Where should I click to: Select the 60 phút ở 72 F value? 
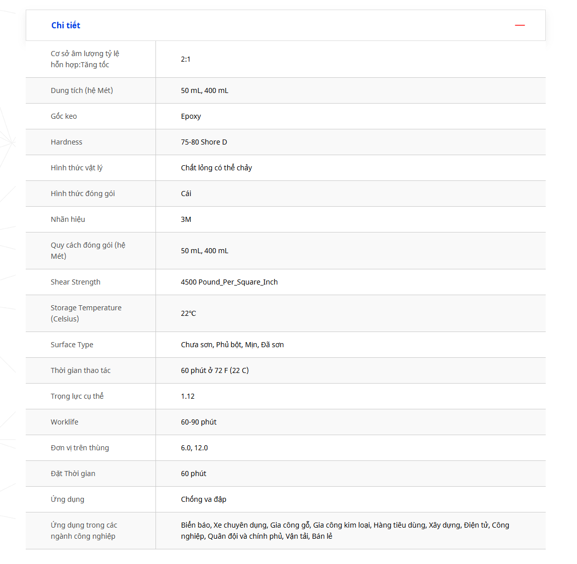[215, 370]
